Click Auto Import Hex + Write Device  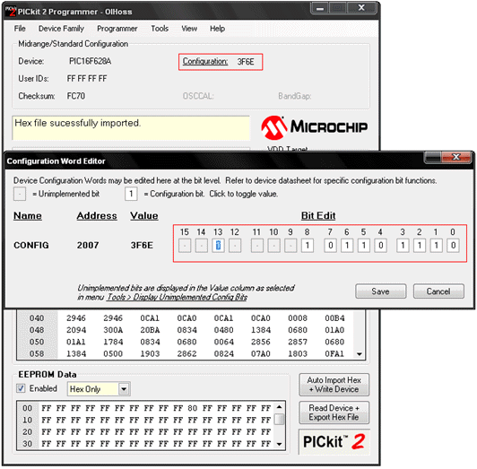(x=334, y=385)
